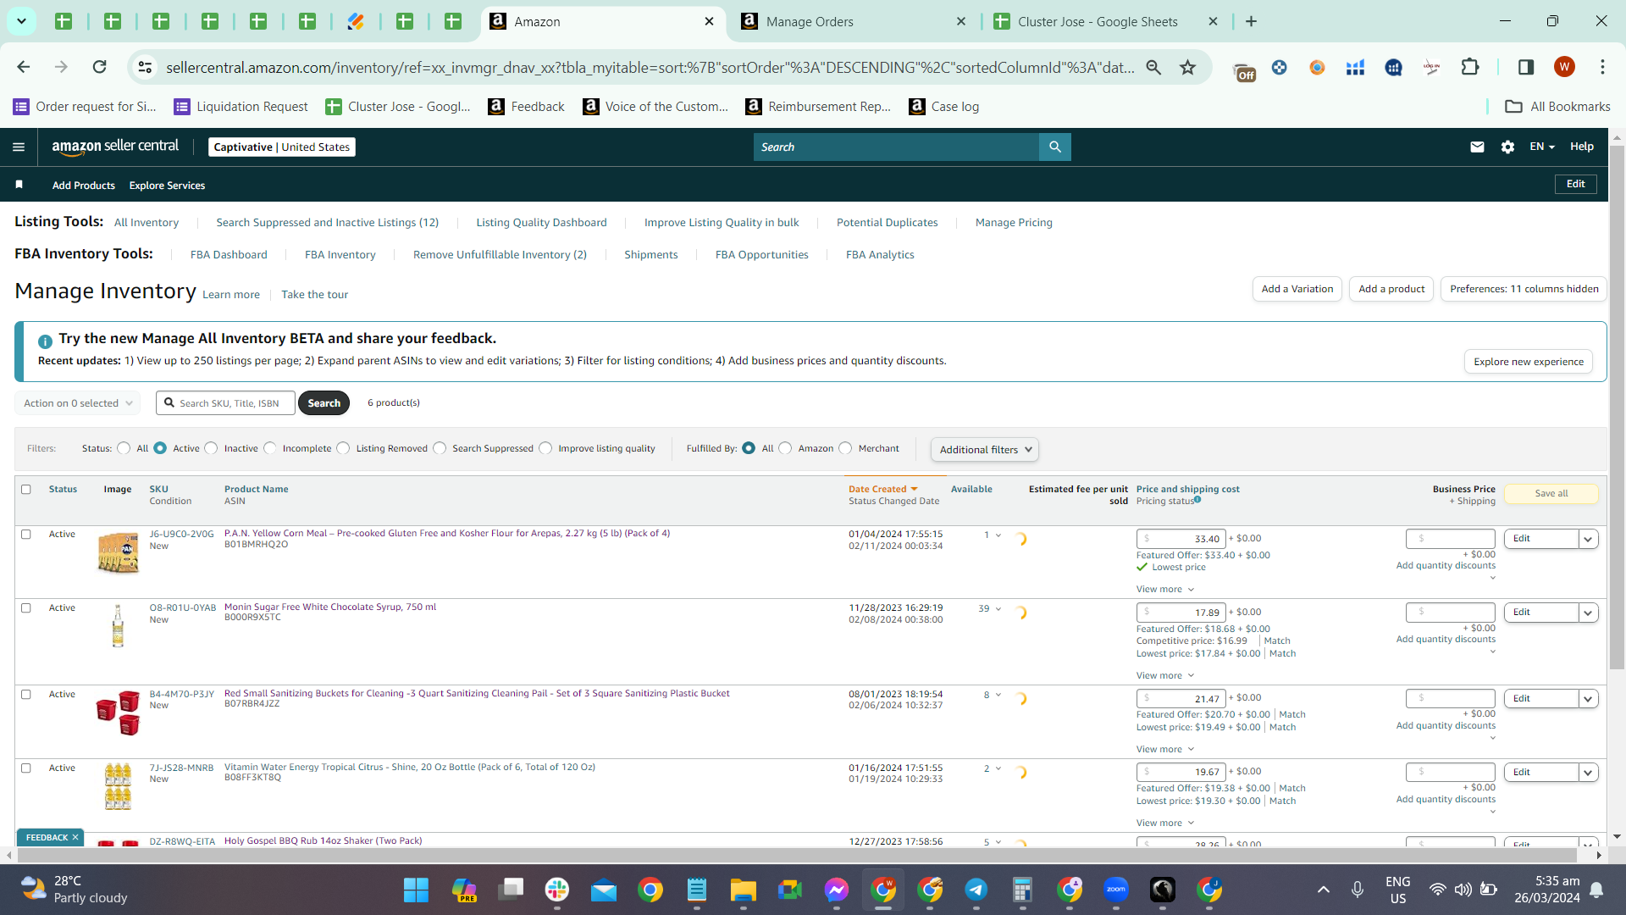Click the P.A.N. Yellow Corn Meal product thumbnail

point(118,552)
